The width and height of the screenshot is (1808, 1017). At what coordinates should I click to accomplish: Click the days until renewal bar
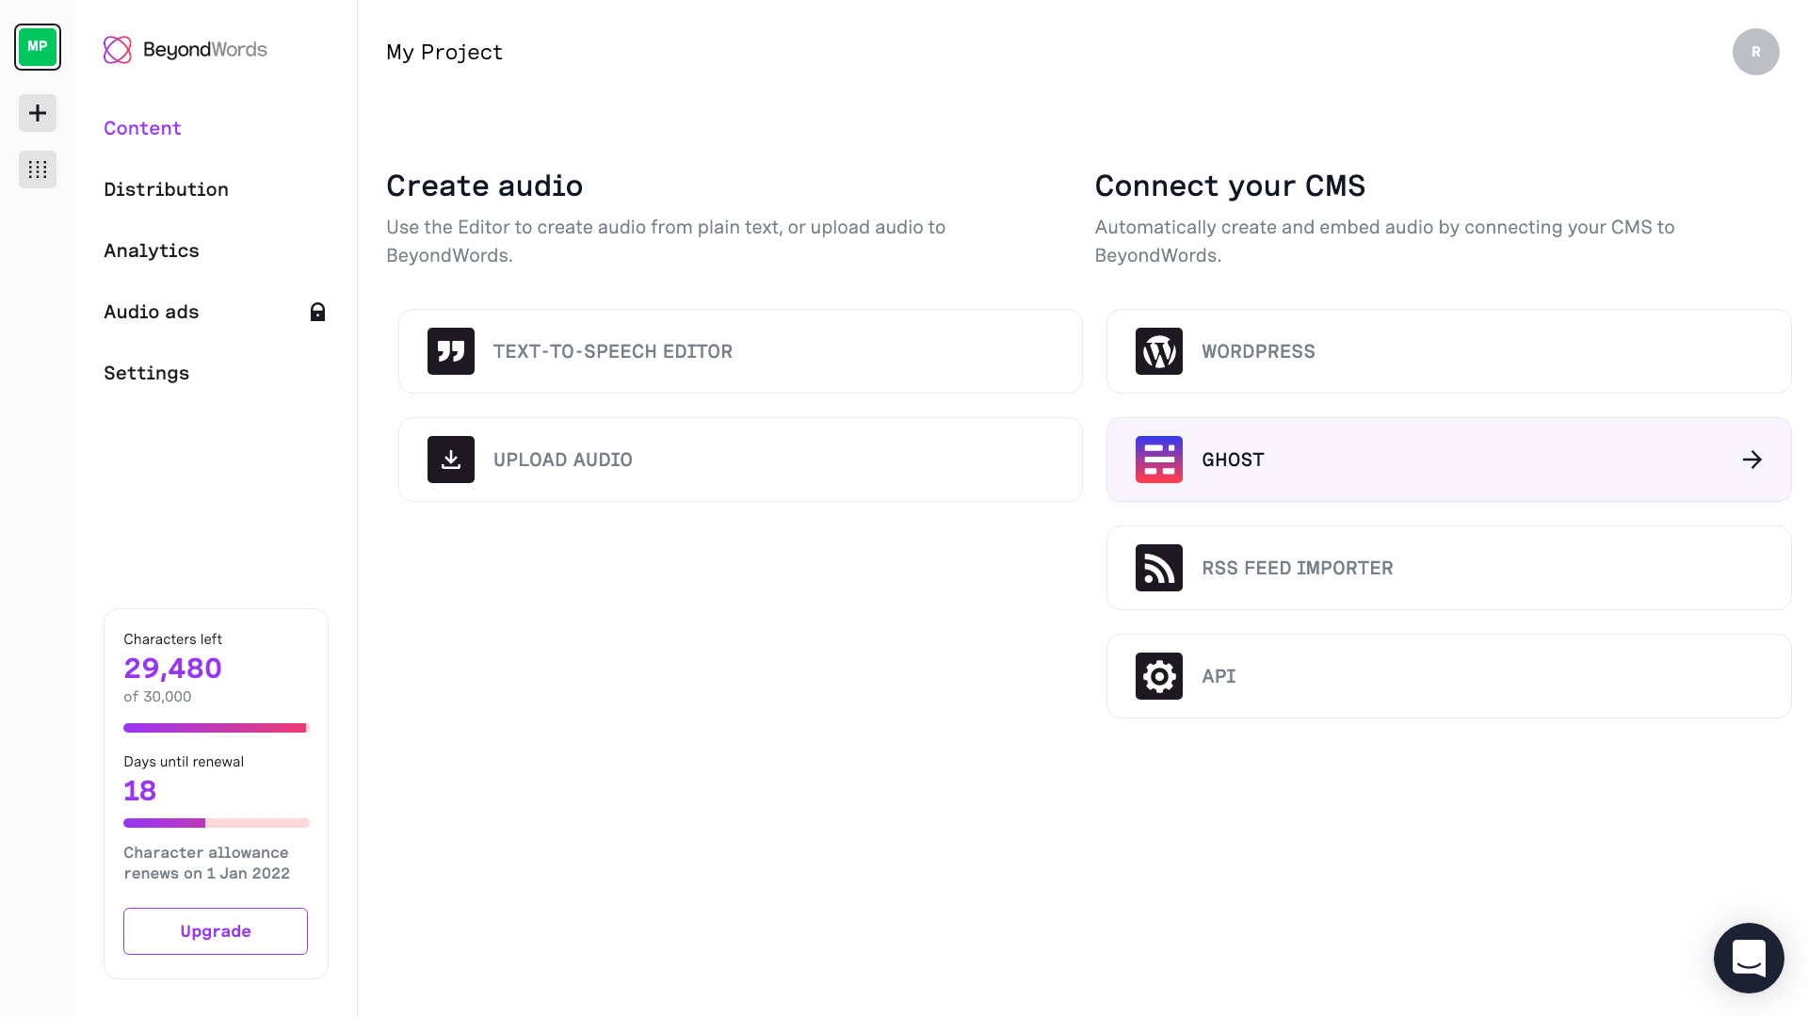tap(216, 823)
